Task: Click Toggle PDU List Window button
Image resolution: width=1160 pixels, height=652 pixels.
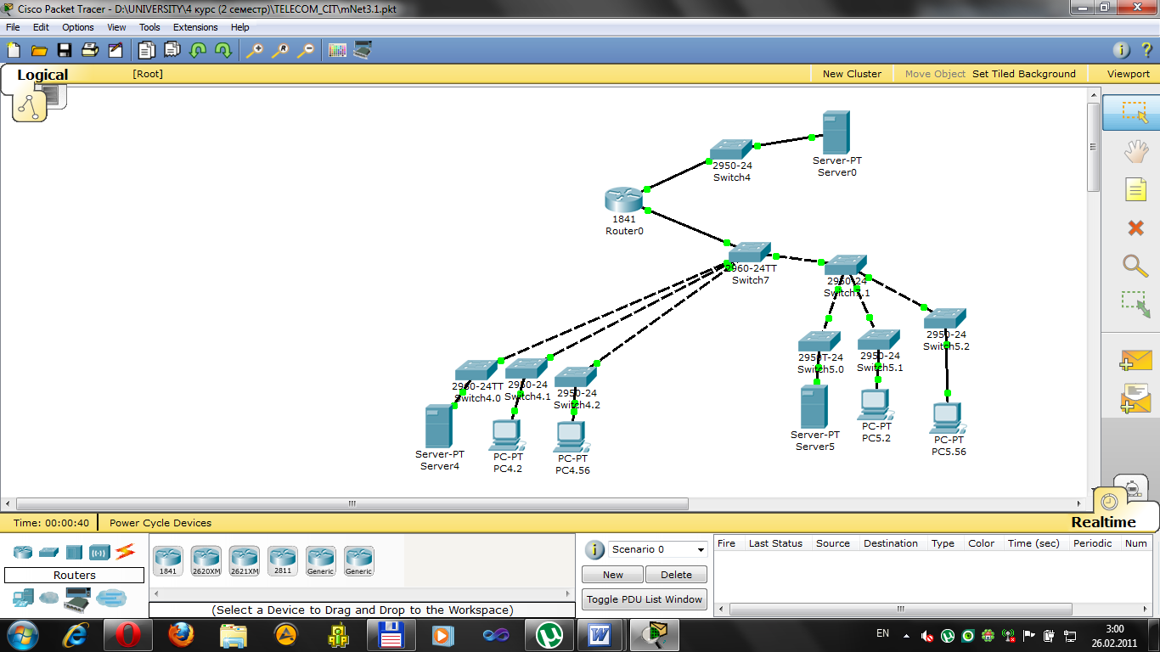Action: coord(645,599)
